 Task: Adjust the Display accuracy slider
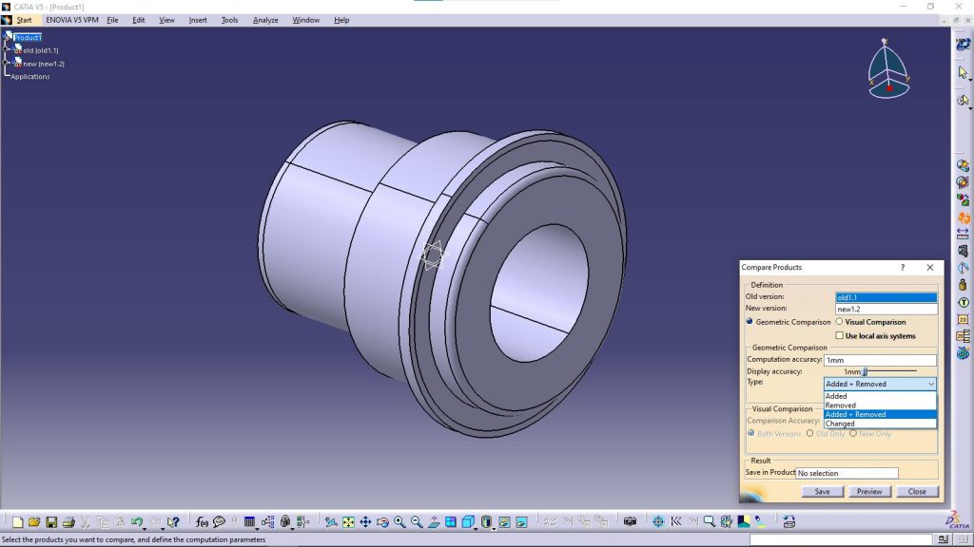(x=865, y=371)
